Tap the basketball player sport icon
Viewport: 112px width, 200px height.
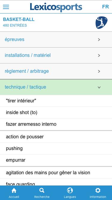point(102,22)
